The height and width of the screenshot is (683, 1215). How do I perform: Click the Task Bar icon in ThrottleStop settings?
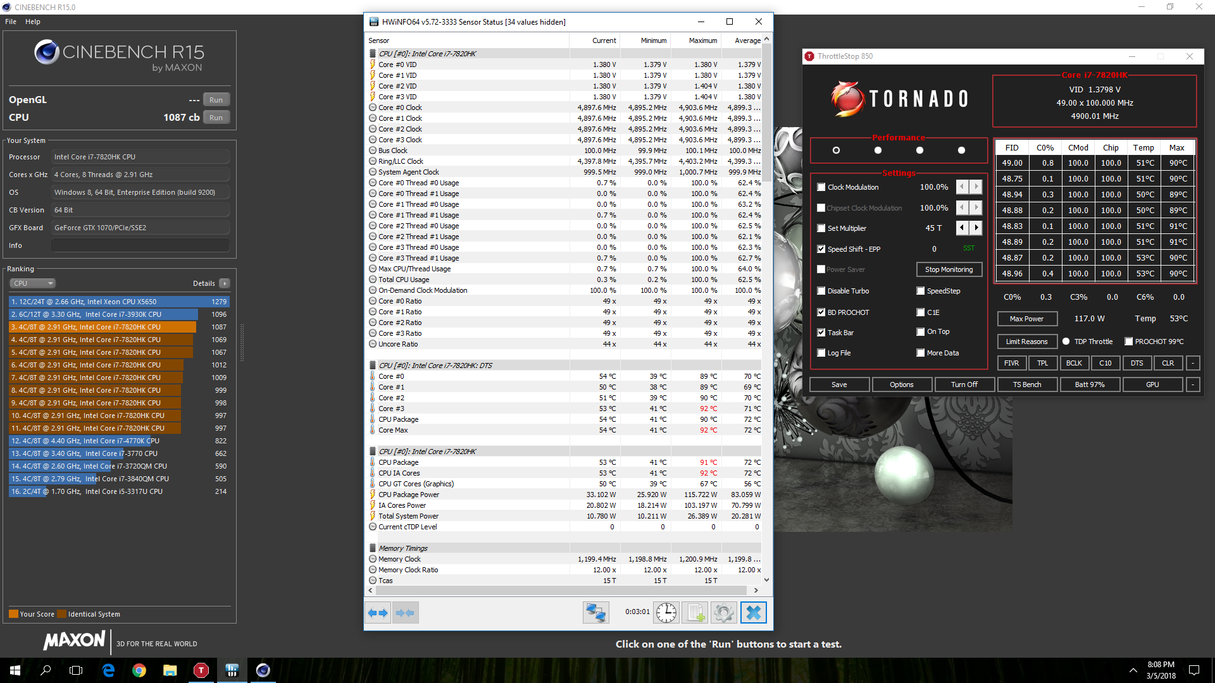click(821, 332)
